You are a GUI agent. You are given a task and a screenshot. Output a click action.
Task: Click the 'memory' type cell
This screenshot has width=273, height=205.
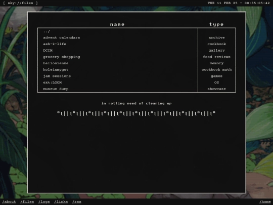point(216,63)
